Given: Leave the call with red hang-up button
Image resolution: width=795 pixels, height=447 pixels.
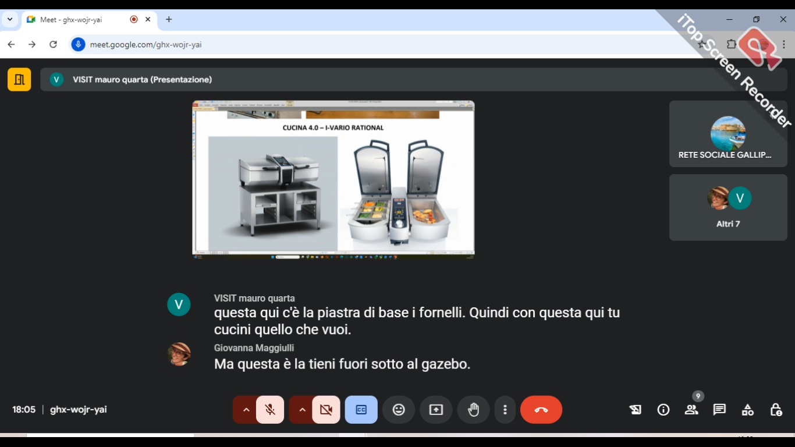Looking at the screenshot, I should [x=541, y=410].
